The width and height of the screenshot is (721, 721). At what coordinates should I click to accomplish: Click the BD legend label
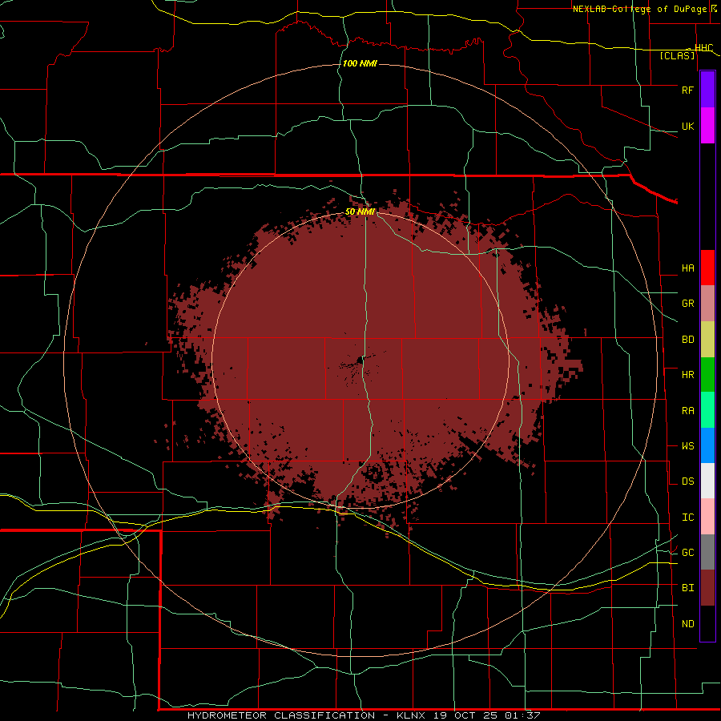(x=687, y=340)
